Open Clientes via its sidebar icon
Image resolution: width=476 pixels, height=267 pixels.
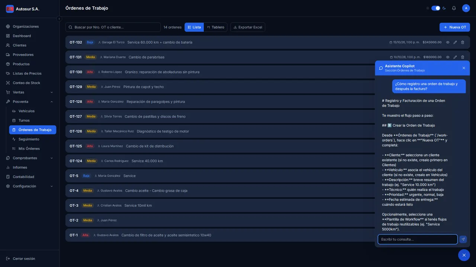8,45
